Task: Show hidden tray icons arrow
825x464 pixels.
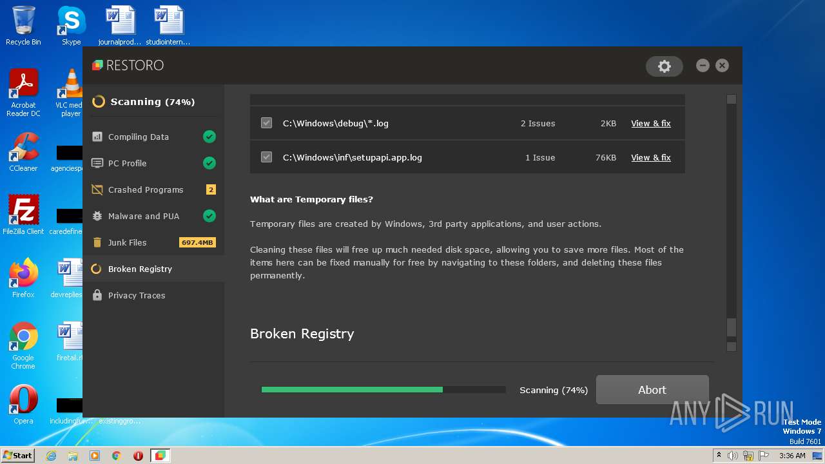Action: click(719, 456)
